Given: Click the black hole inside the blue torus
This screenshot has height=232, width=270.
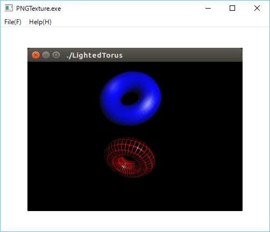Looking at the screenshot, I should (130, 99).
